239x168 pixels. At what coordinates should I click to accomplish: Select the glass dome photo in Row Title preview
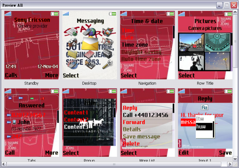[217, 42]
